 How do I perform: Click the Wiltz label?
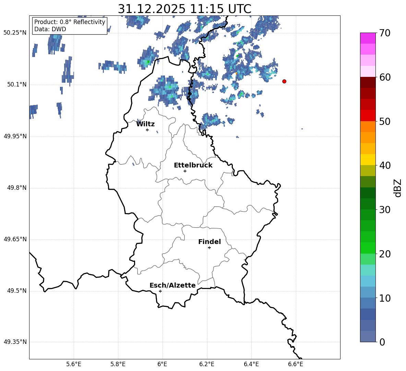pos(145,124)
